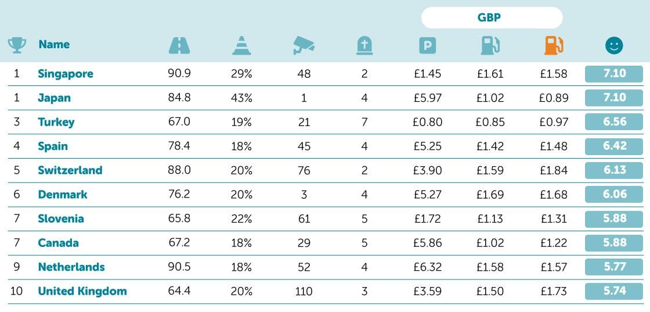The width and height of the screenshot is (650, 312).
Task: Open the Switzerland country link
Action: click(70, 170)
